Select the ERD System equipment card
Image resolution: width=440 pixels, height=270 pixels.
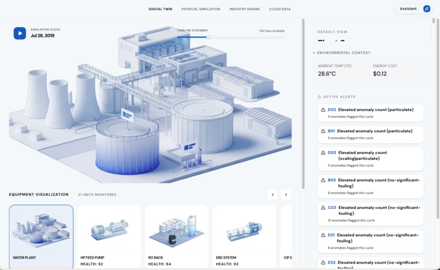[x=245, y=237]
